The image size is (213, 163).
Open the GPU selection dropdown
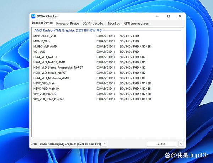pyautogui.click(x=73, y=144)
